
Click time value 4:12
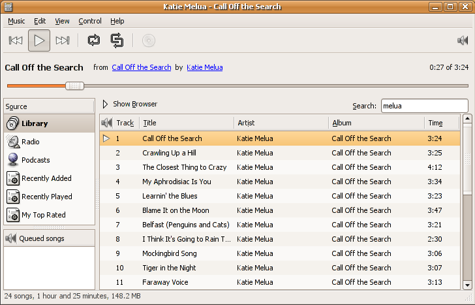(x=435, y=167)
